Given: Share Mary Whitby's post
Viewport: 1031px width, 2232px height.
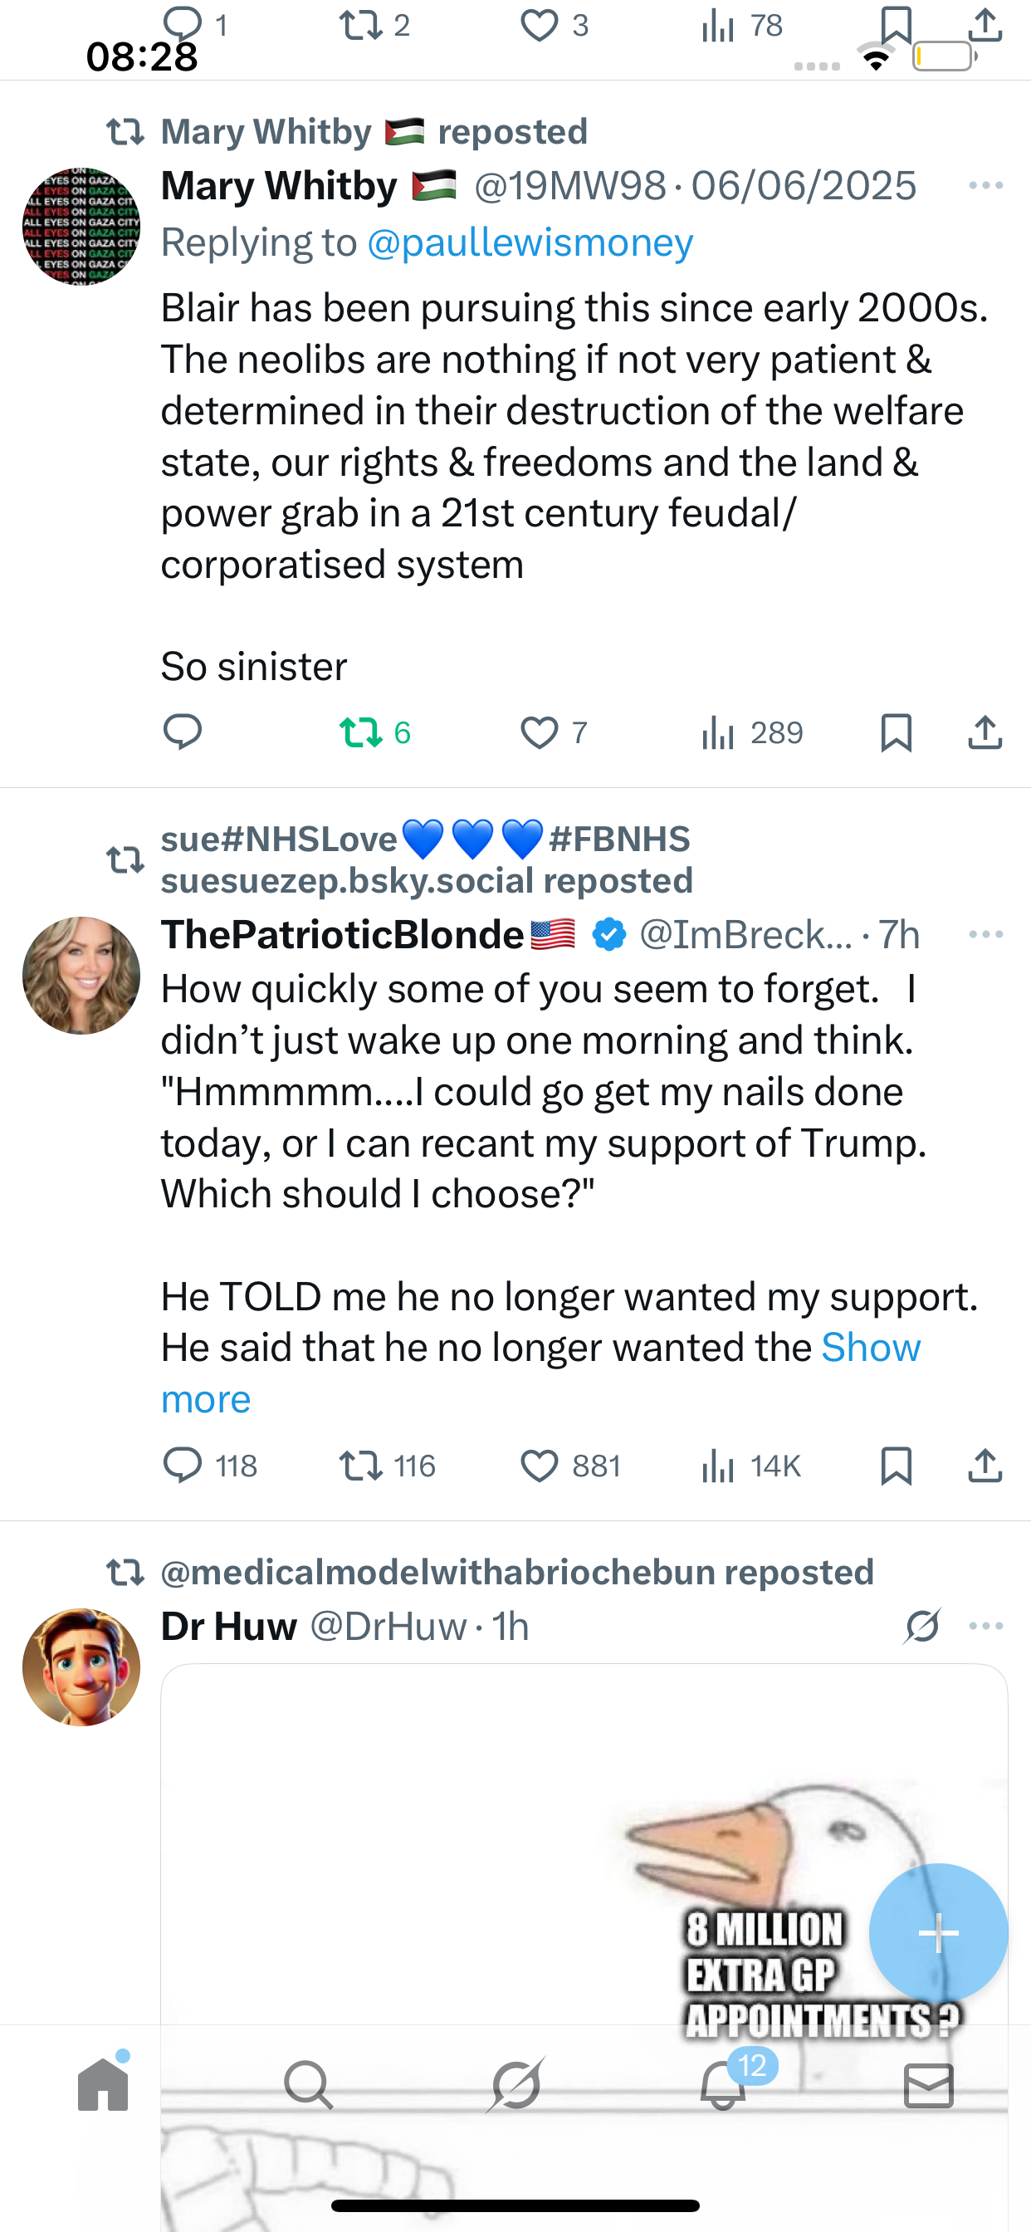Looking at the screenshot, I should coord(985,733).
